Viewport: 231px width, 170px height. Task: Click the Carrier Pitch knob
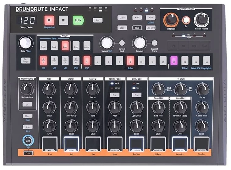pos(202,108)
